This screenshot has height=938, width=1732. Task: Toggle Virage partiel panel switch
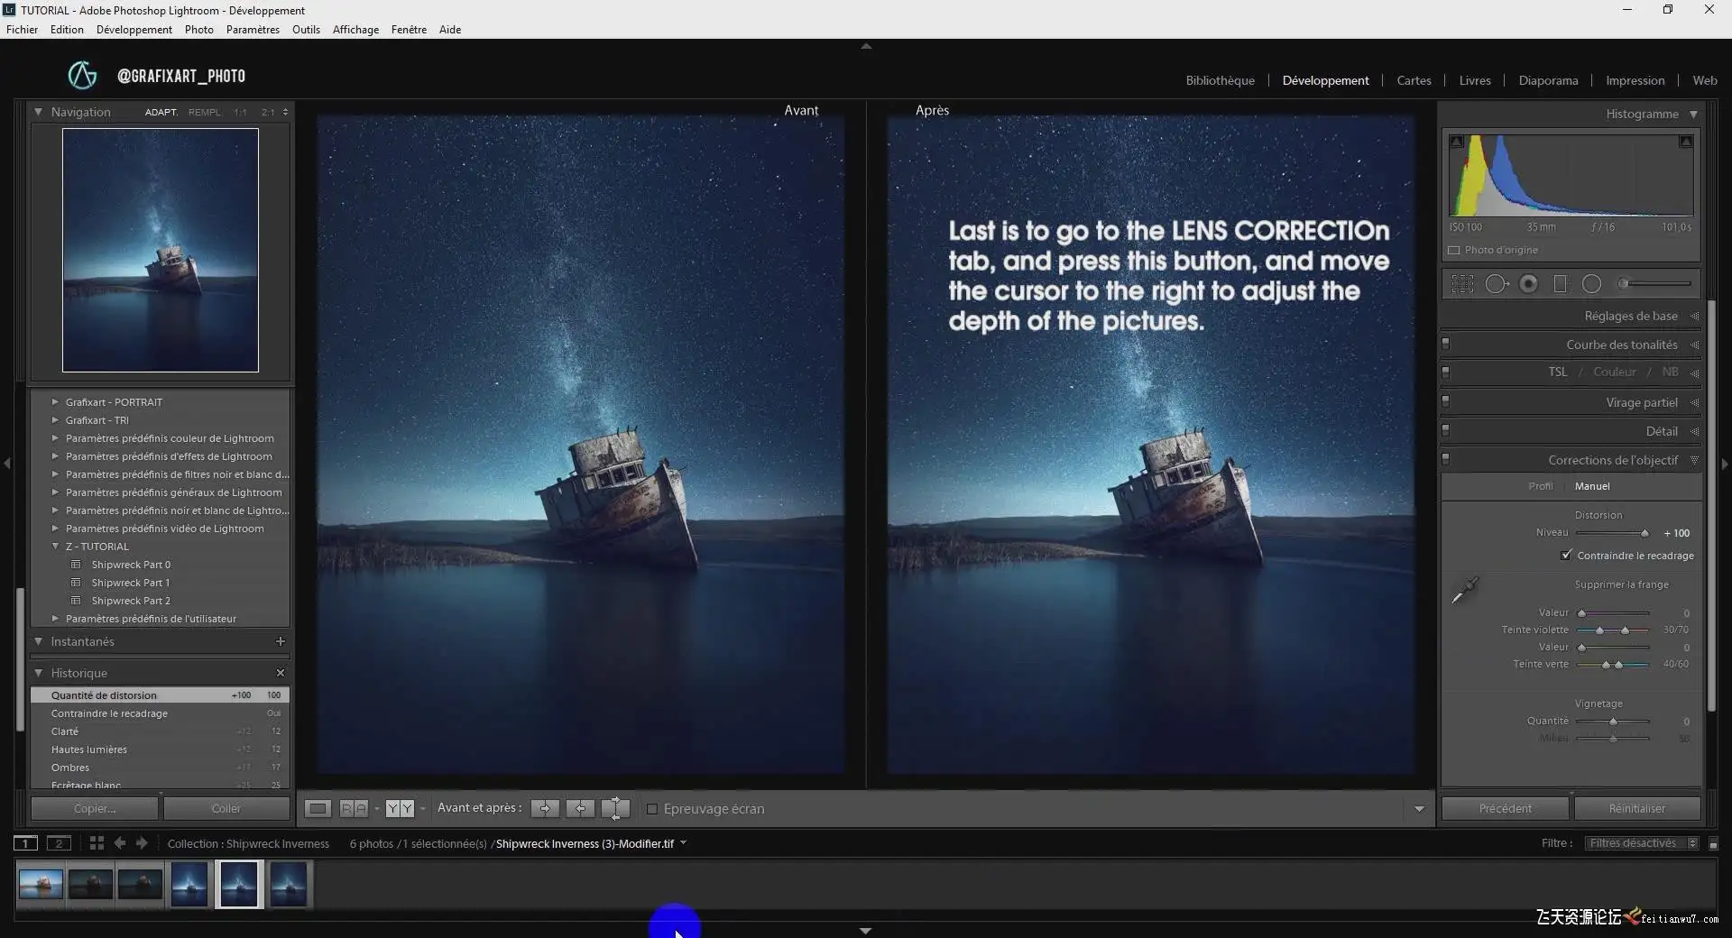coord(1446,401)
